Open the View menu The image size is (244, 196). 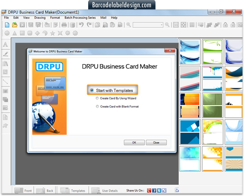coord(27,18)
